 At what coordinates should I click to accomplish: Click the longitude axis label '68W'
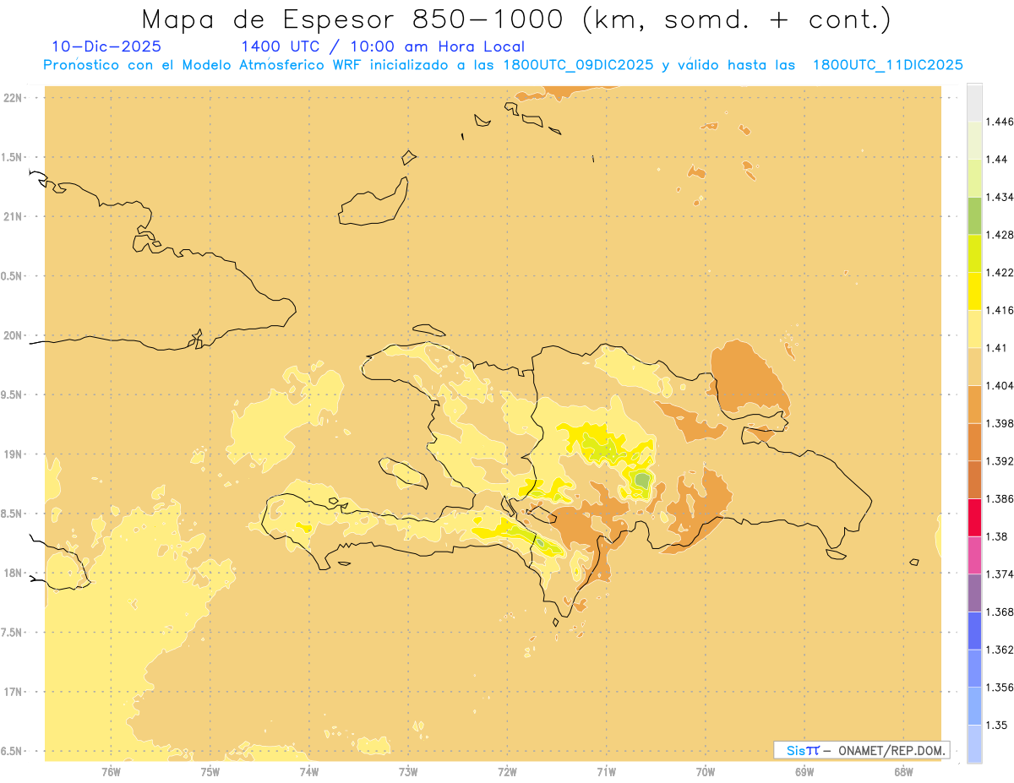point(903,771)
